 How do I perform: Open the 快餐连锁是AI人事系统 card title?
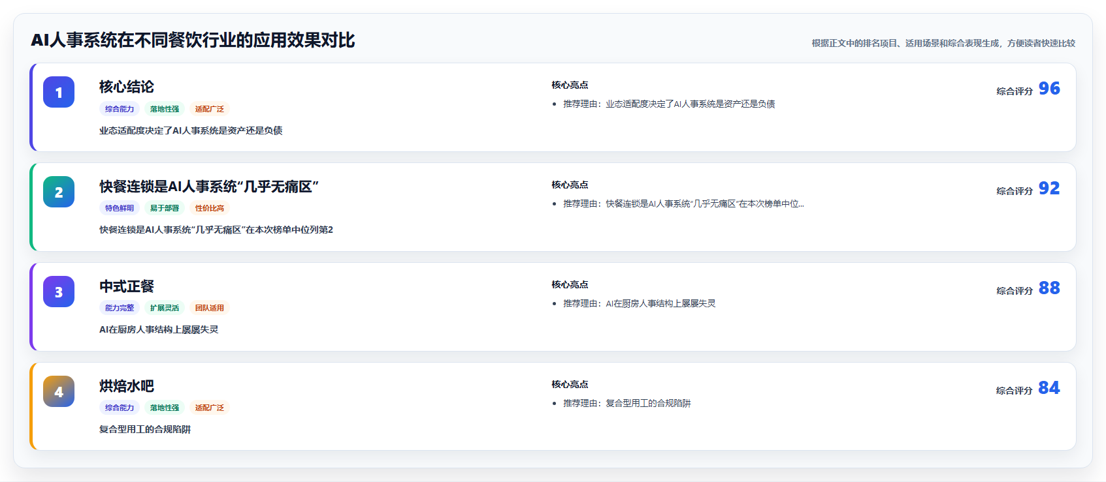pyautogui.click(x=209, y=187)
